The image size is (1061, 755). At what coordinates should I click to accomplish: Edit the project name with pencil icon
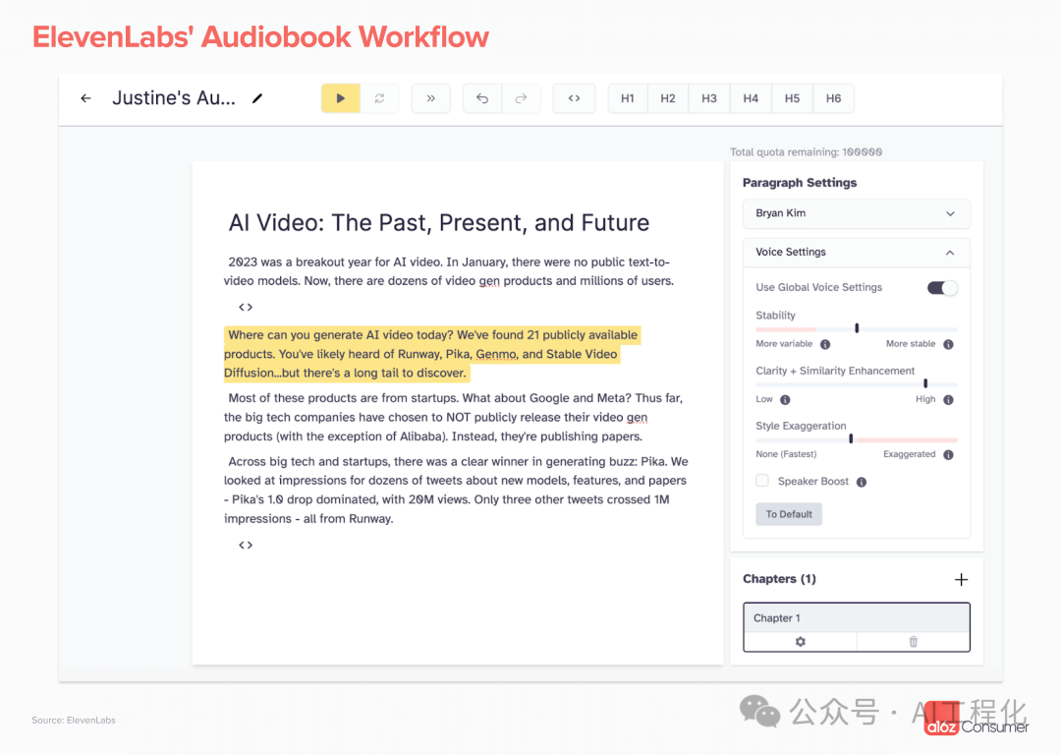tap(257, 98)
